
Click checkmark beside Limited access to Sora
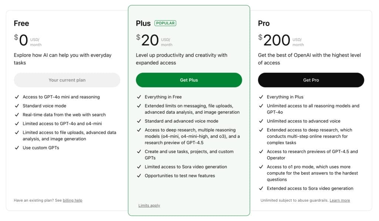(x=139, y=167)
